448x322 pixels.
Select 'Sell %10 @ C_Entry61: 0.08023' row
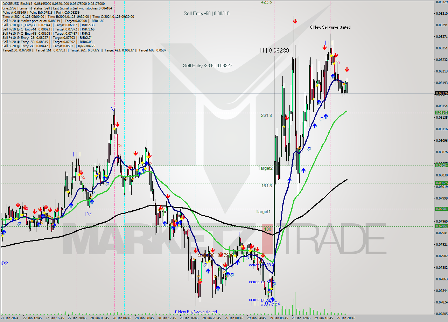pos(48,29)
